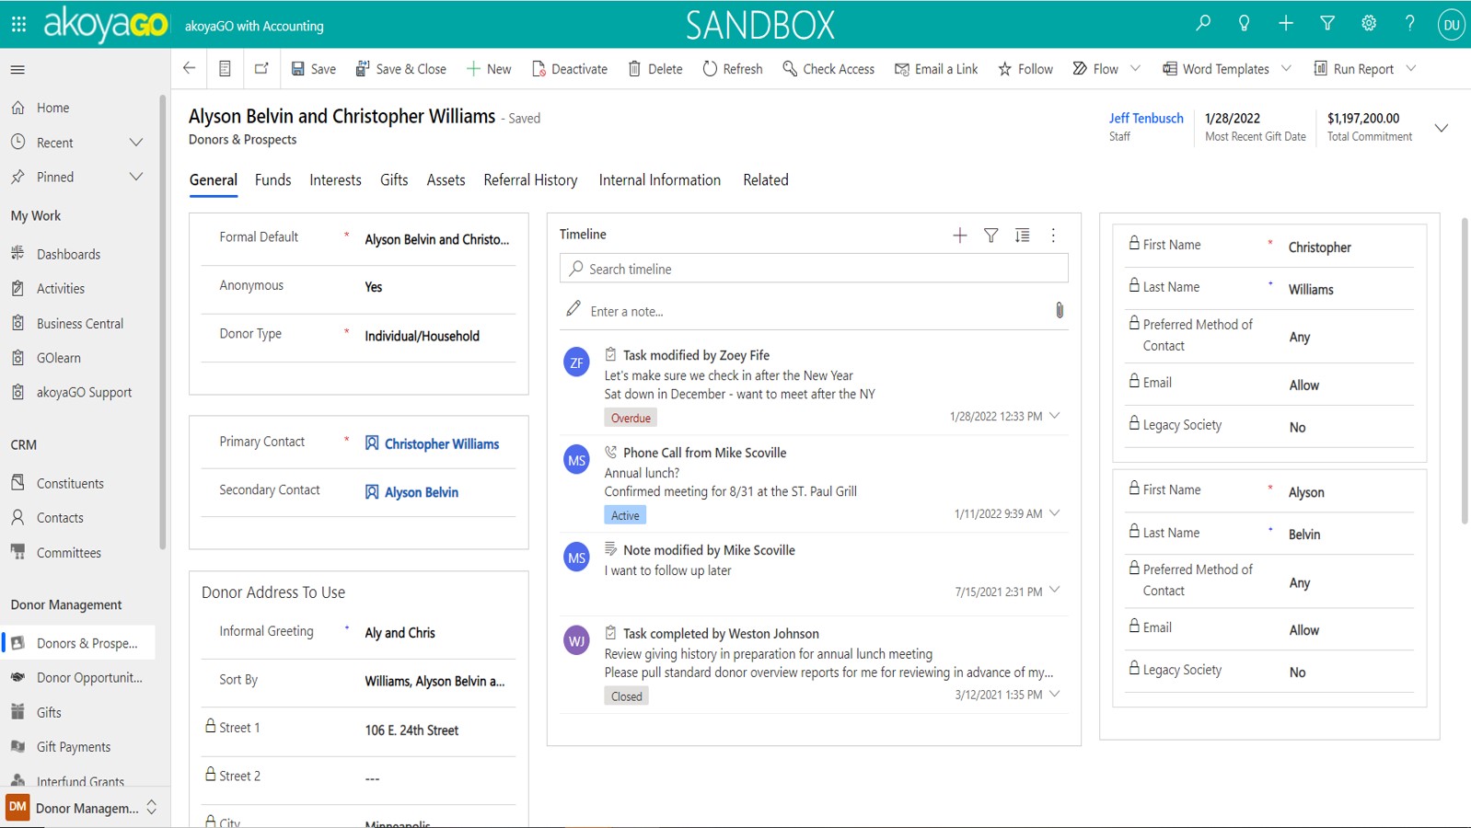Expand the Recent section in sidebar
The image size is (1471, 828).
[136, 143]
